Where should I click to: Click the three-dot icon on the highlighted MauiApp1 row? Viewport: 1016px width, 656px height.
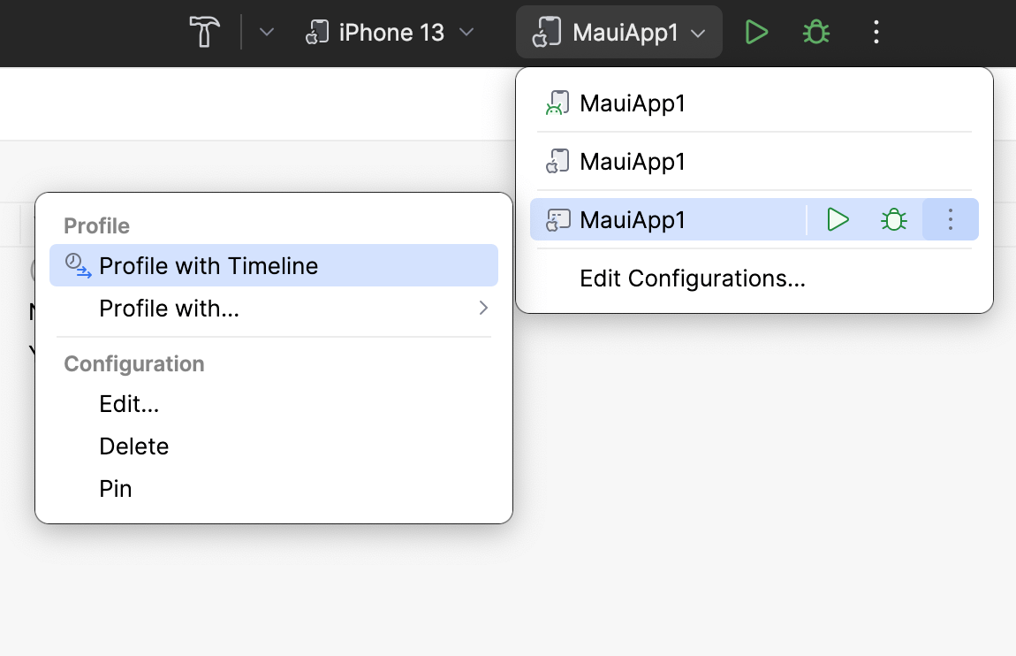point(950,220)
